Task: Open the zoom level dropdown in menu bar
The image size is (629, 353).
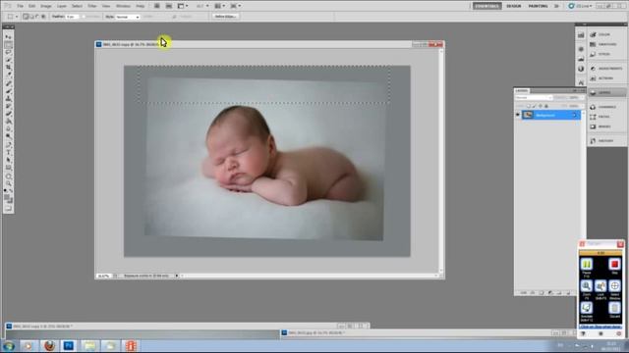Action: coord(202,6)
